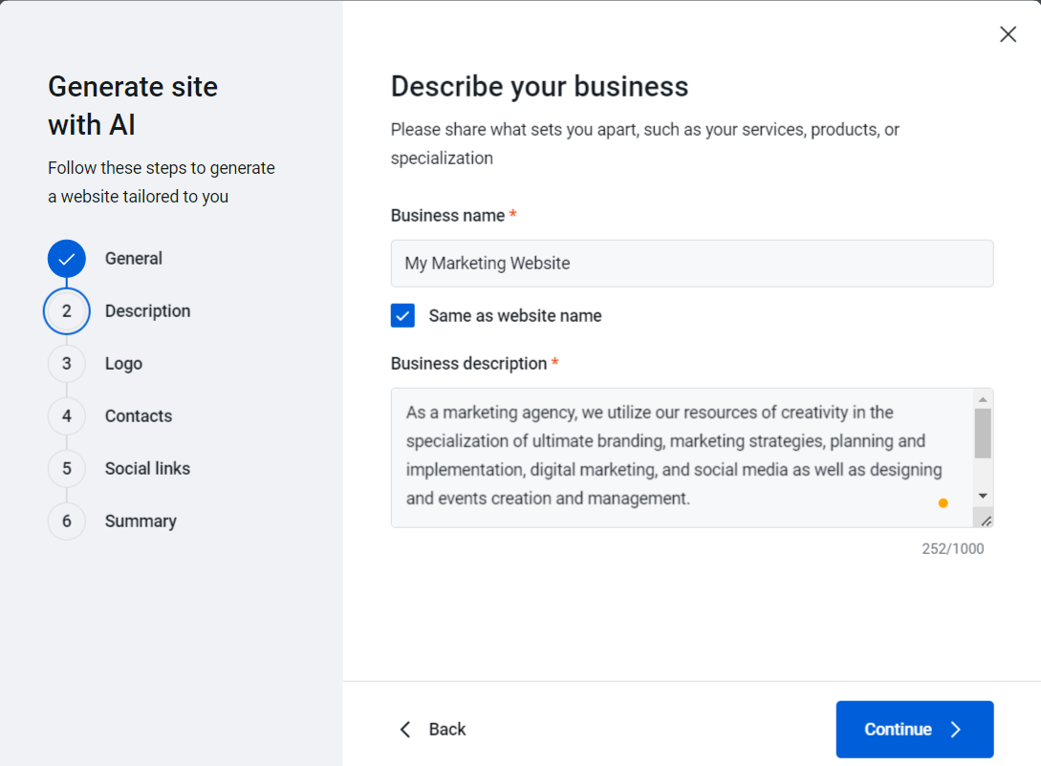Viewport: 1041px width, 766px height.
Task: Click the textarea resize handle corner
Action: click(984, 519)
